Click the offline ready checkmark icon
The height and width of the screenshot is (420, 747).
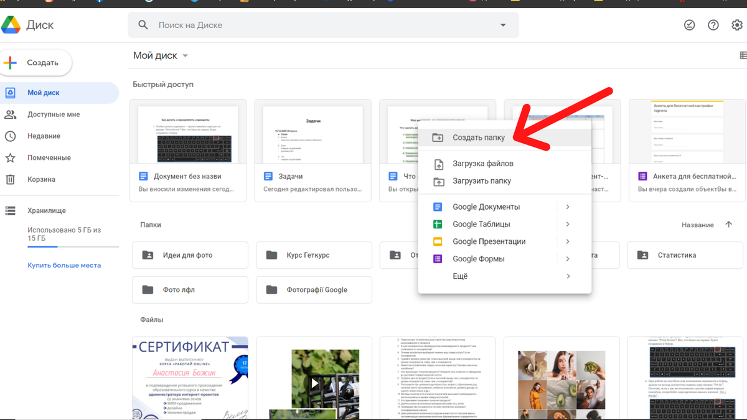tap(689, 25)
